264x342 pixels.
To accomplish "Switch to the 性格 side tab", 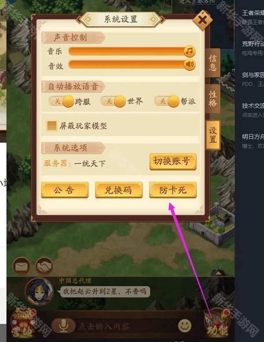I will [213, 99].
